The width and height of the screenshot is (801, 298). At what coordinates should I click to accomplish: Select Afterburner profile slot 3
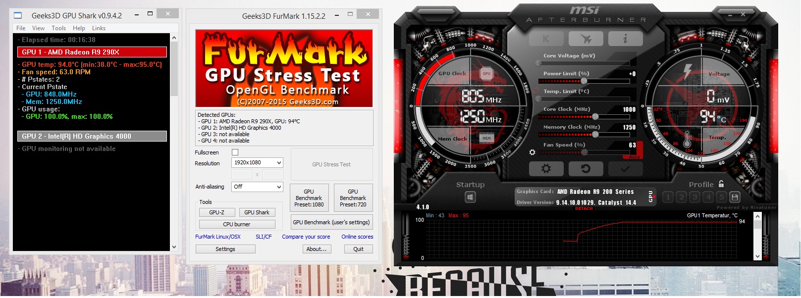coord(694,197)
